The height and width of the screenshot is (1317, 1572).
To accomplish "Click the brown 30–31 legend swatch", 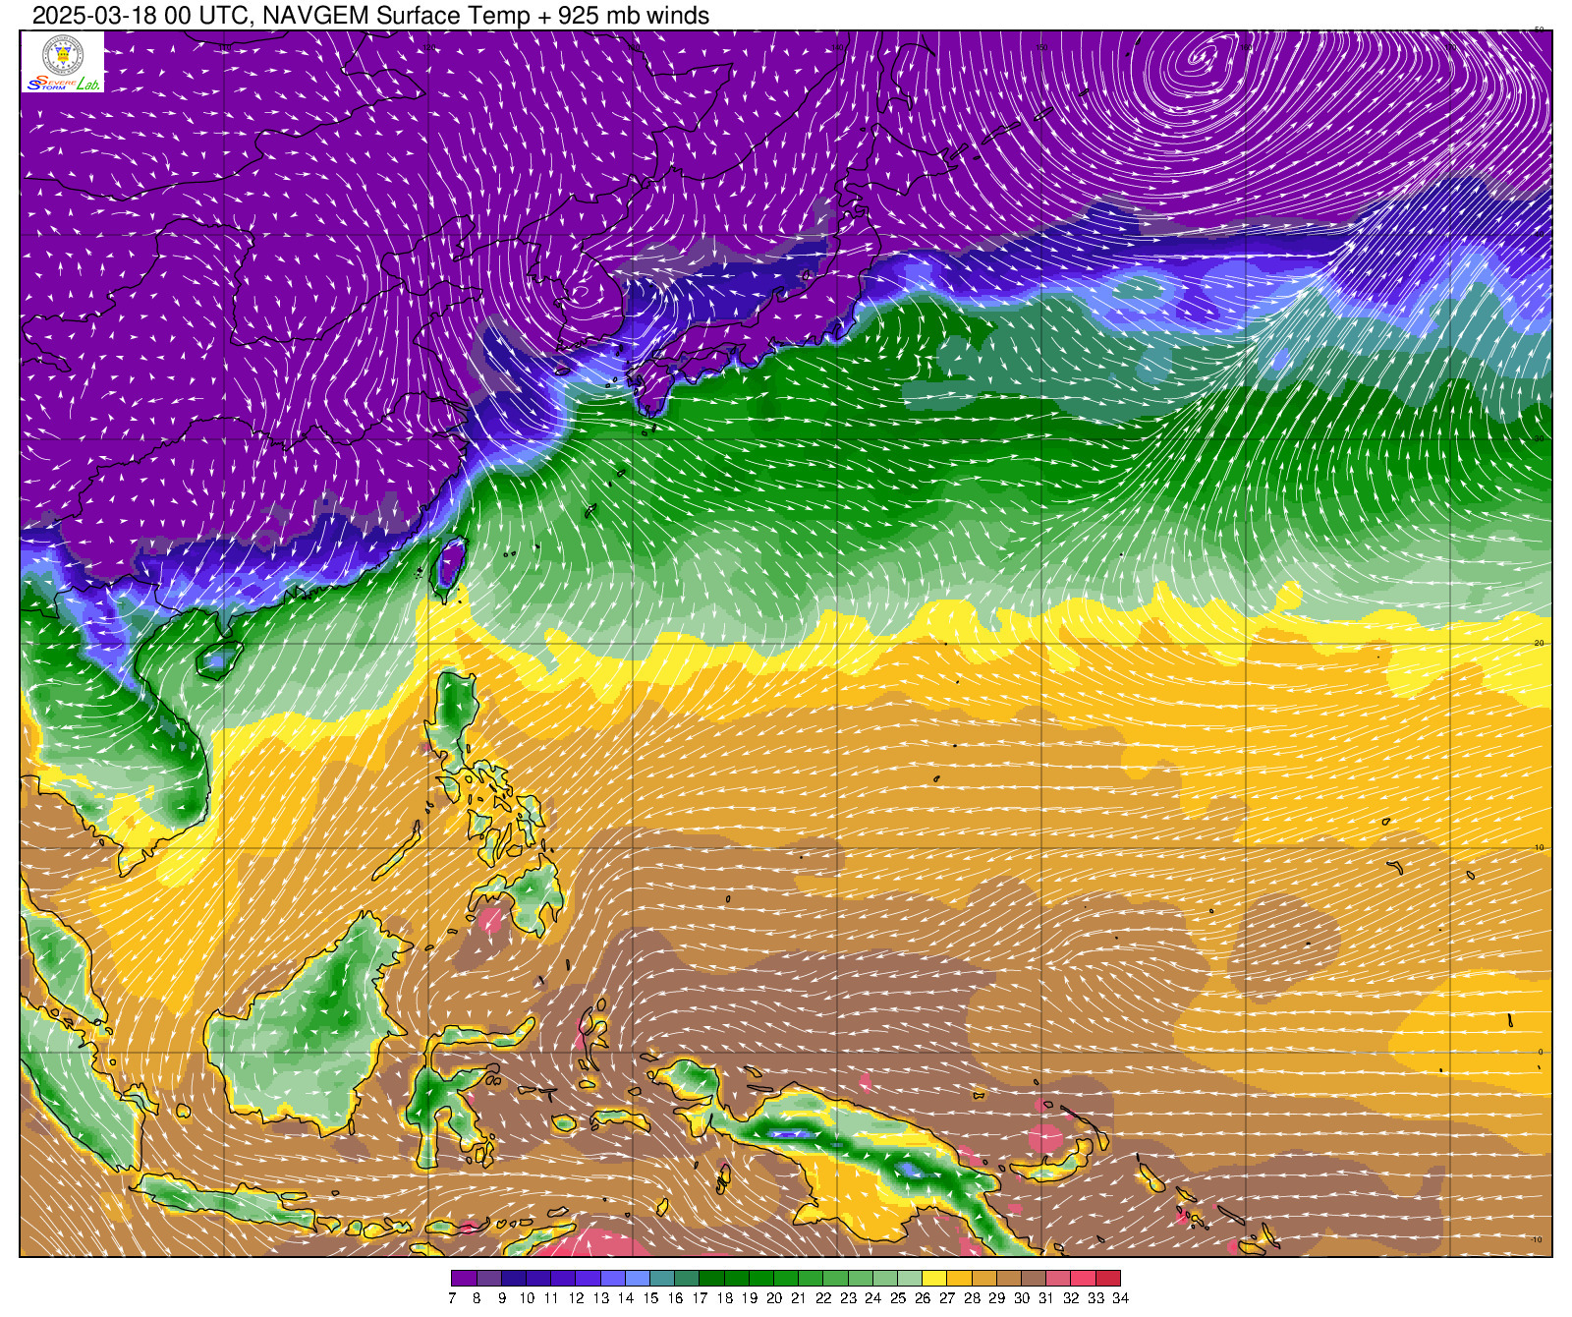I will coord(1034,1278).
